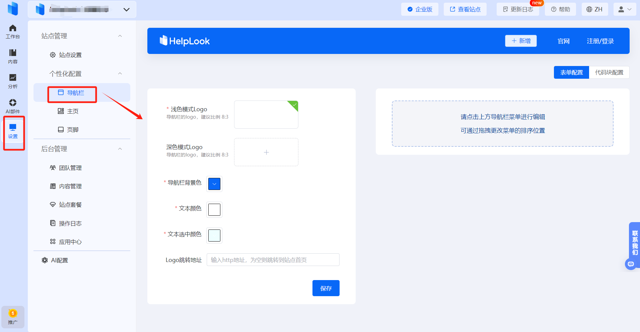Screen dimensions: 640x332
Task: Open 联系我们 contact us side tab
Action: click(635, 243)
